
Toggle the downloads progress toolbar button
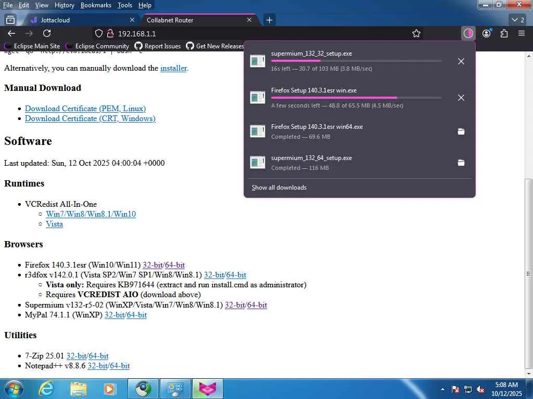click(468, 33)
